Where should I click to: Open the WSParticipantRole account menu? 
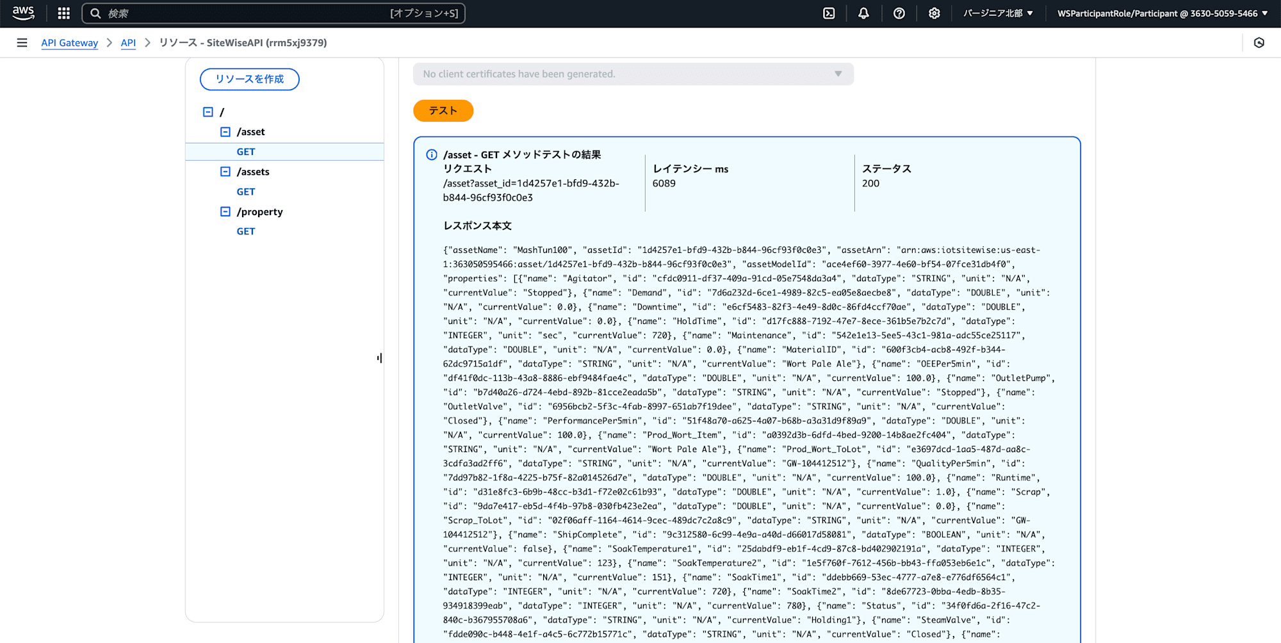(1163, 13)
